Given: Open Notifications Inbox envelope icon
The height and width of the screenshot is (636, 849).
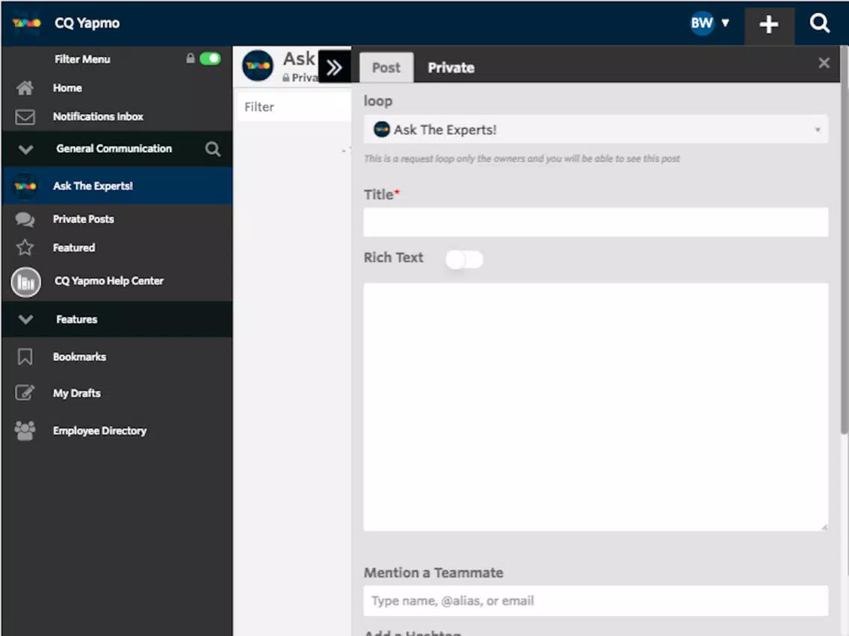Looking at the screenshot, I should pos(25,116).
